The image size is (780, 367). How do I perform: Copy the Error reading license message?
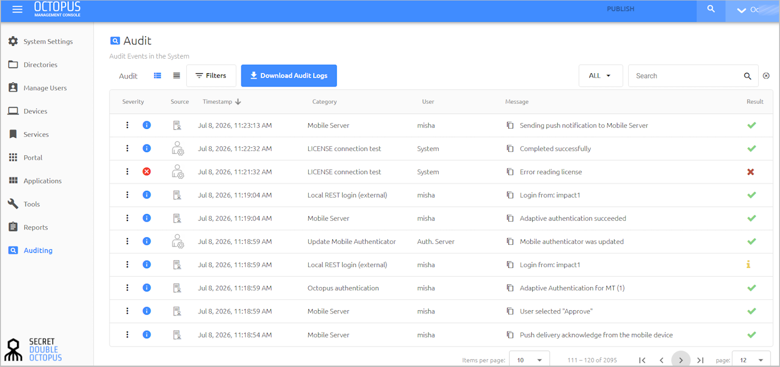click(510, 171)
